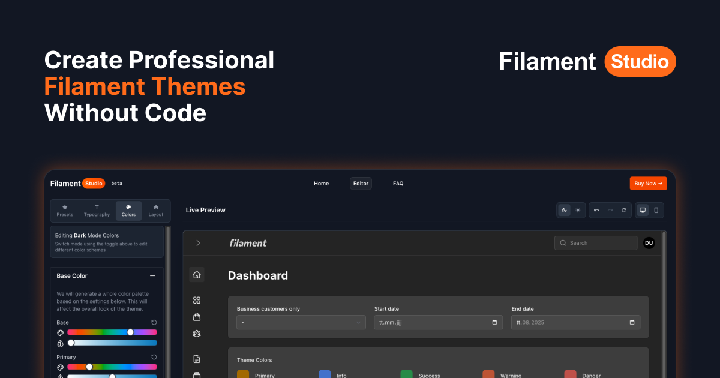Screen dimensions: 720x378
Task: Click the redo icon
Action: tap(610, 210)
